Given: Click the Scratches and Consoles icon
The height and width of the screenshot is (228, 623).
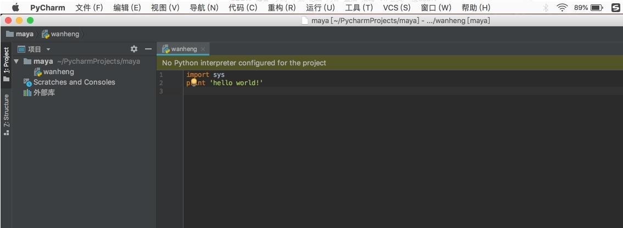Looking at the screenshot, I should 28,82.
